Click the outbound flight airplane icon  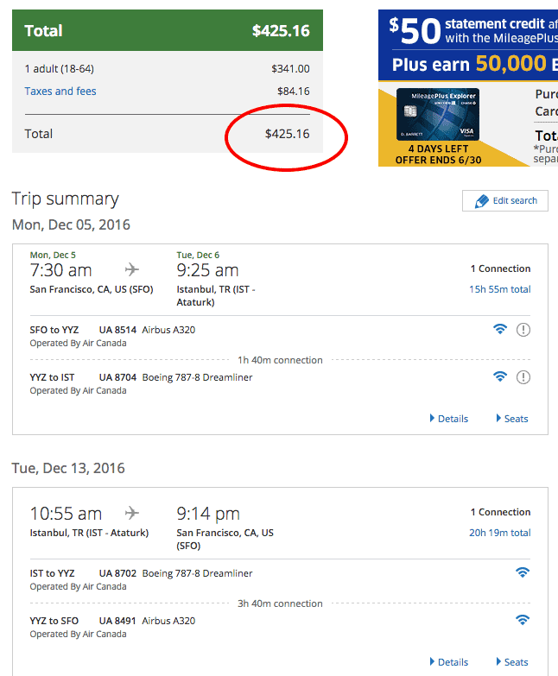(132, 270)
